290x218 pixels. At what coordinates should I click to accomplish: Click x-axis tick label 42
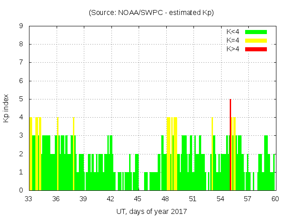click(x=111, y=199)
